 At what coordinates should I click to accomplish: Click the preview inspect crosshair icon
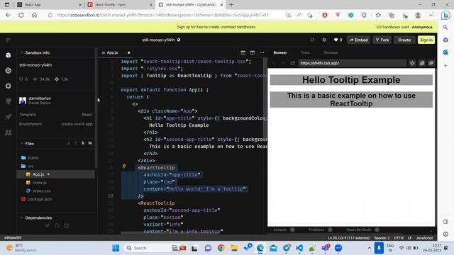click(412, 63)
